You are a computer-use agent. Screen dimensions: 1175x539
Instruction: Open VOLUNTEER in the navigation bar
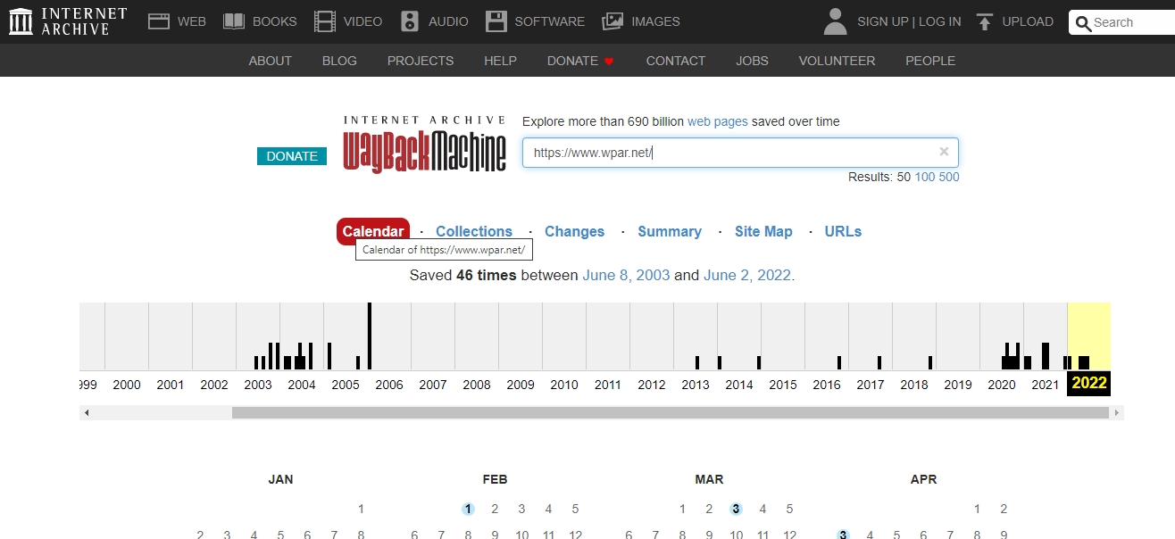(837, 61)
